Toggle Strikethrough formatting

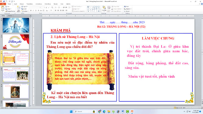[41, 10]
